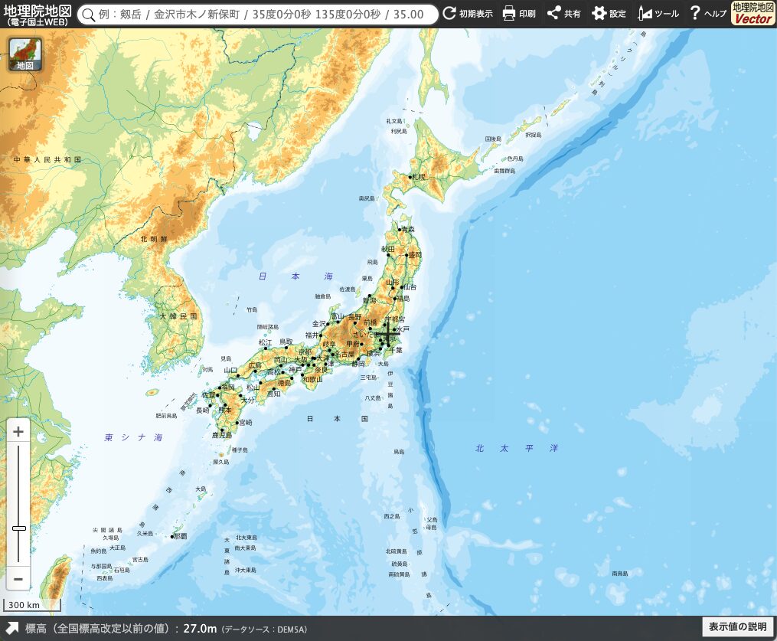The width and height of the screenshot is (777, 641).
Task: Open the 地図 map layer selector
Action: (x=25, y=54)
